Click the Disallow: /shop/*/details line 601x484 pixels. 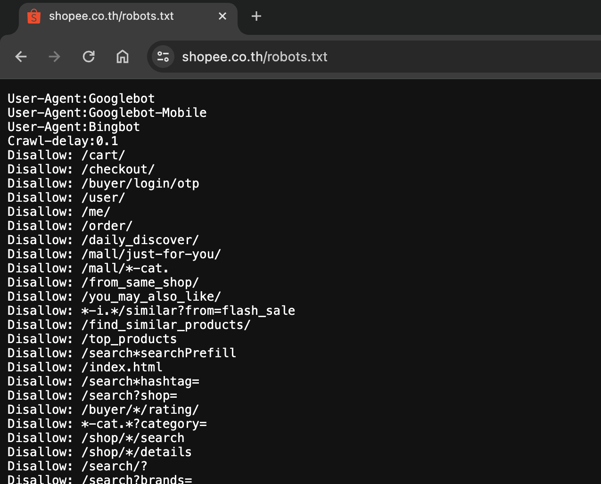click(99, 452)
